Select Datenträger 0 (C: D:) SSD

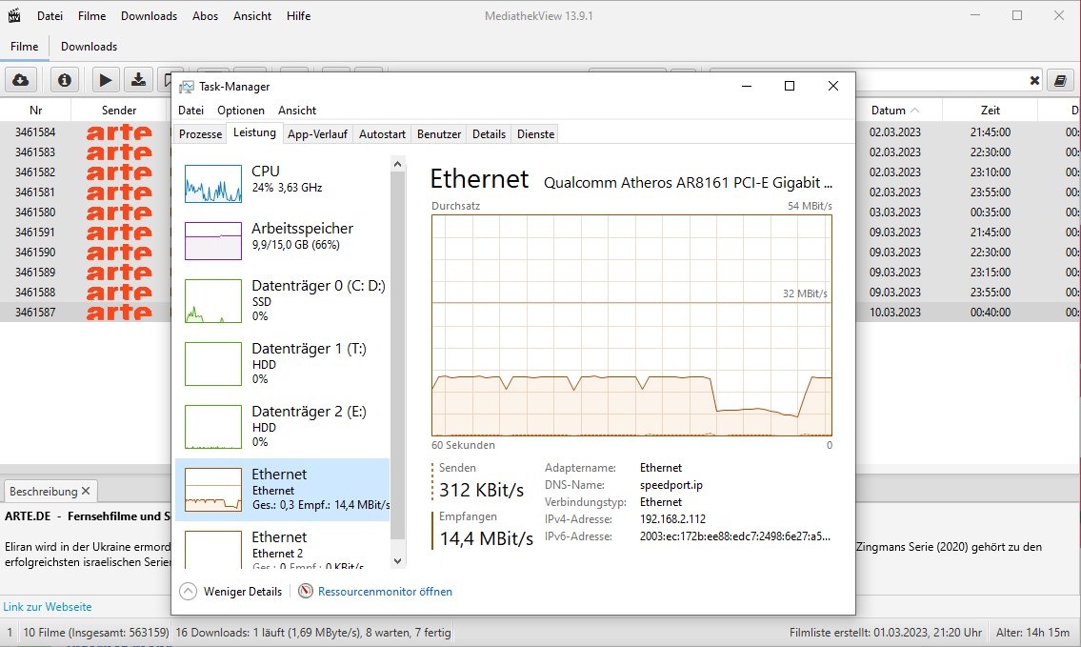(x=282, y=301)
